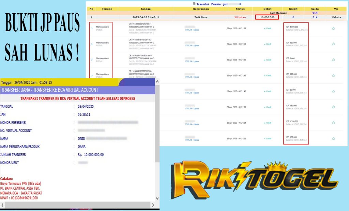Open ITWLA4 - kgbaa link in 01:31:40 row

(x=192, y=93)
